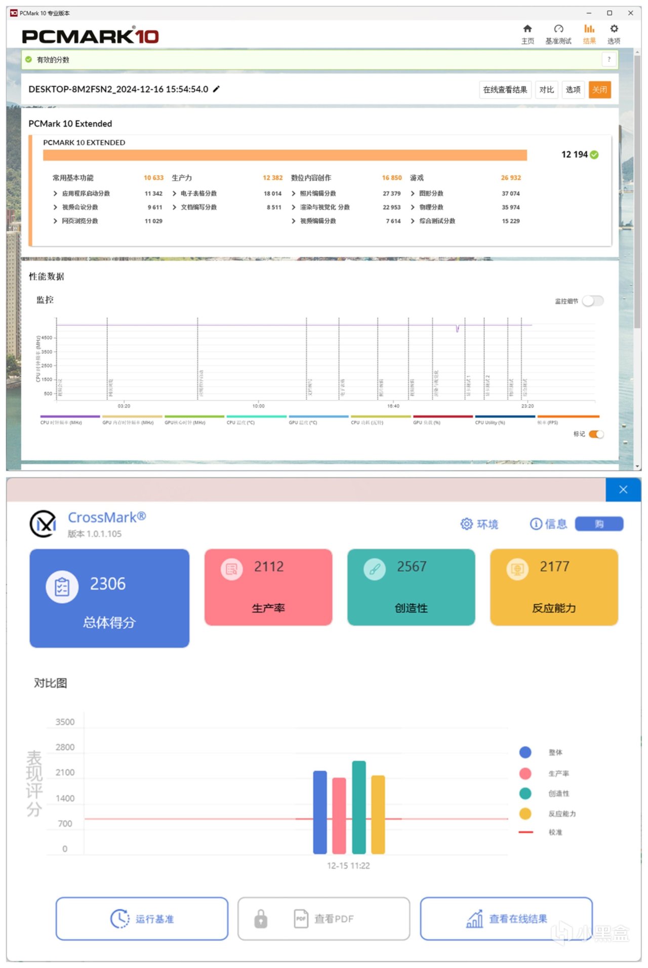This screenshot has height=968, width=648.
Task: Click the CrossMark logo icon
Action: [x=43, y=524]
